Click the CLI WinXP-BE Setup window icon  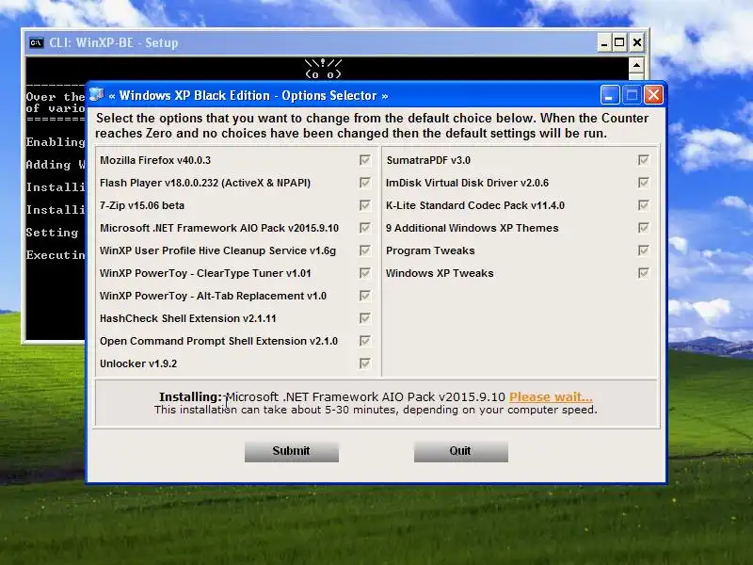[x=37, y=42]
